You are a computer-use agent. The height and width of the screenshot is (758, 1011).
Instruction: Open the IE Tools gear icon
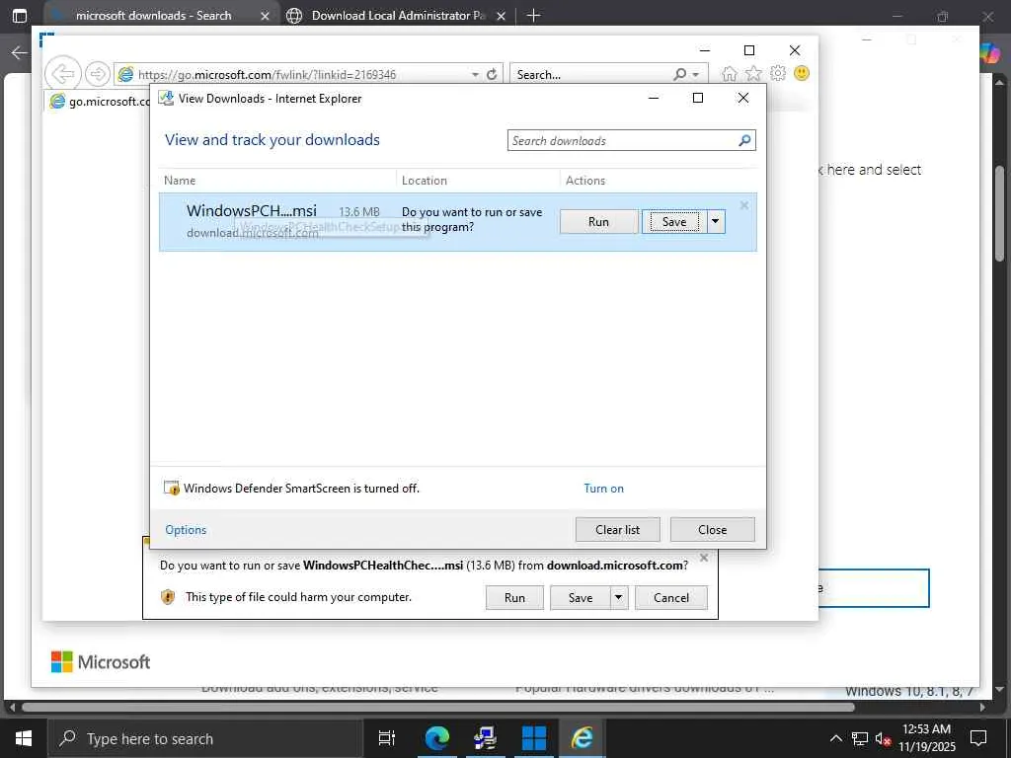778,73
